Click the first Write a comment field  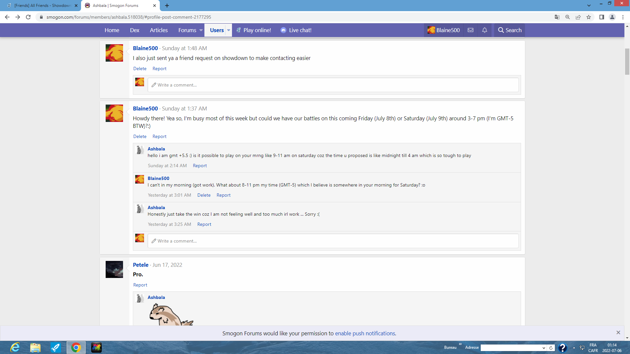[x=333, y=85]
